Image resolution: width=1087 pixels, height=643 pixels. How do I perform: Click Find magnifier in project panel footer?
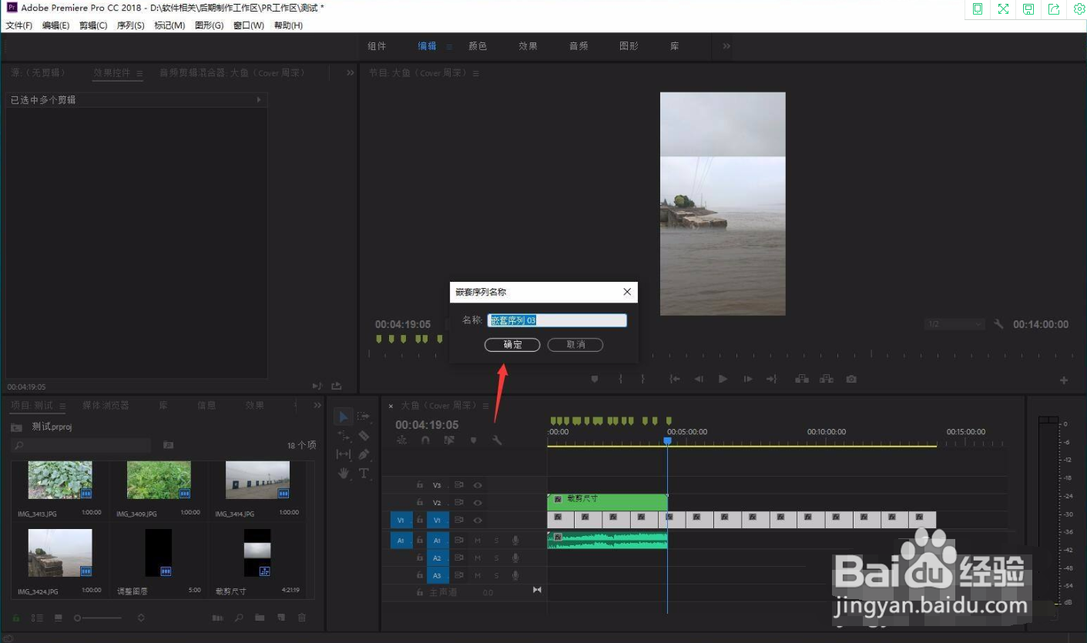[x=239, y=618]
